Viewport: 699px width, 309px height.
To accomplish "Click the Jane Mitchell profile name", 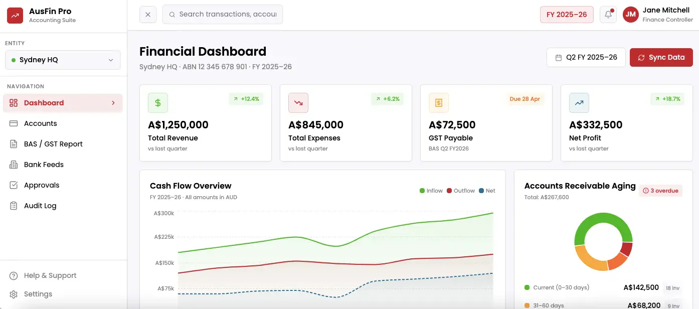I will [x=666, y=10].
